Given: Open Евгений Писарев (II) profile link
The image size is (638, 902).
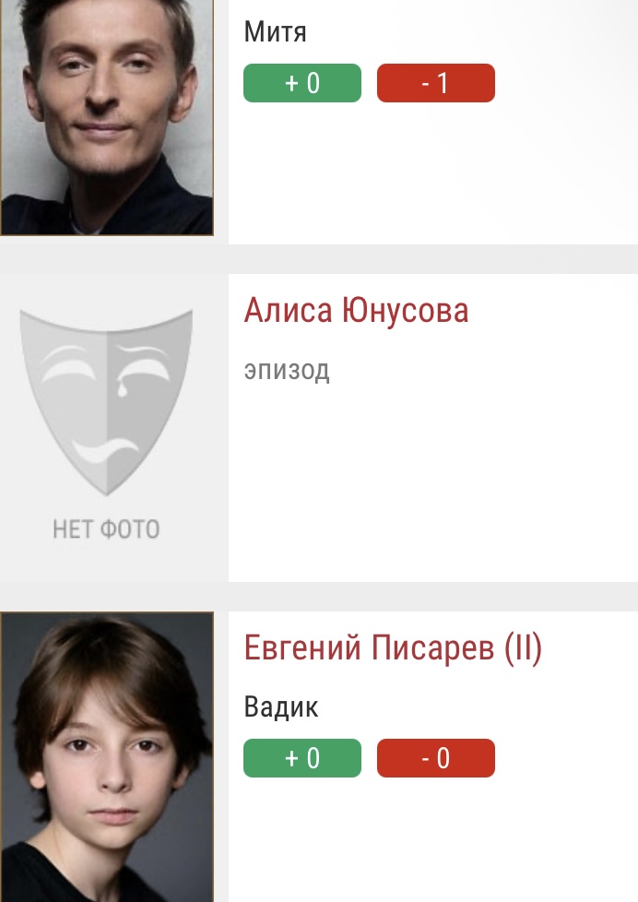Looking at the screenshot, I should coord(393,647).
